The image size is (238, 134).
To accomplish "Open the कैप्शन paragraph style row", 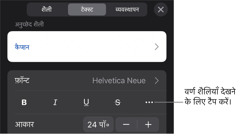I will (87, 47).
